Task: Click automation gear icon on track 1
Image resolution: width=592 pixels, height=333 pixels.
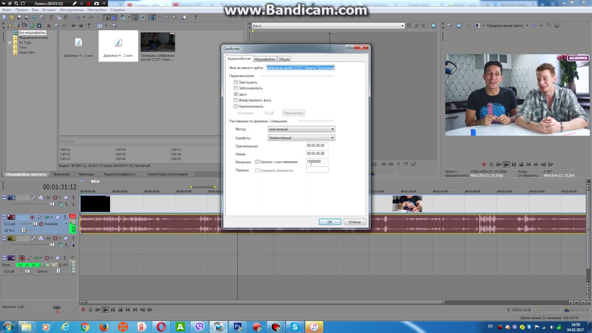Action: (55, 197)
